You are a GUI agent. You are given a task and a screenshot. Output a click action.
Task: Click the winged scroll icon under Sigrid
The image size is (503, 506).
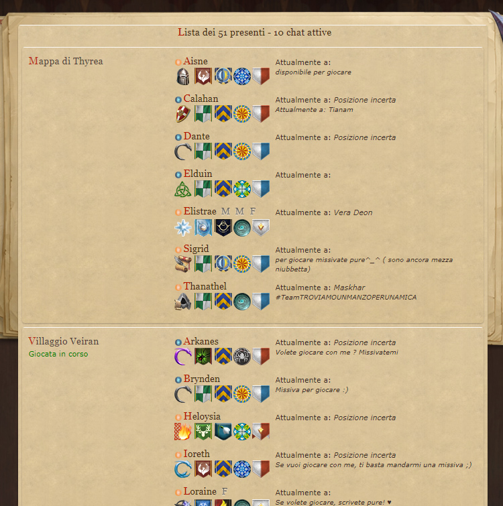coord(183,264)
